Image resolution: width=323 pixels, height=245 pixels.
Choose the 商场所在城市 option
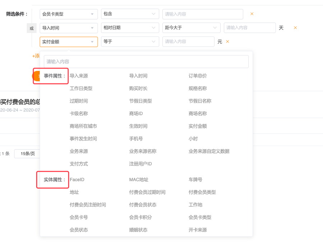pos(83,126)
